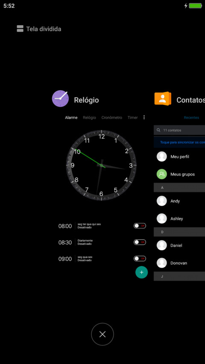Switch to the Cronômetro tab
Viewport: 205px width, 364px height.
111,118
